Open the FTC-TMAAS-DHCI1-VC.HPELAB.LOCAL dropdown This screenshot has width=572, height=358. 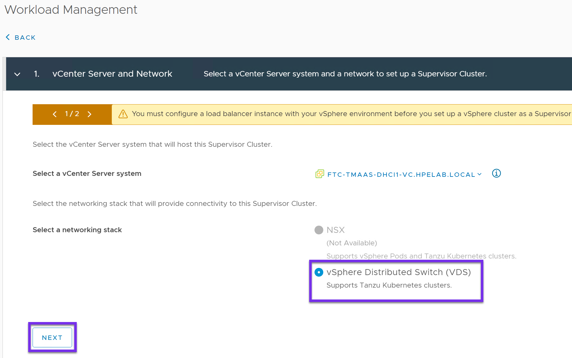click(401, 175)
